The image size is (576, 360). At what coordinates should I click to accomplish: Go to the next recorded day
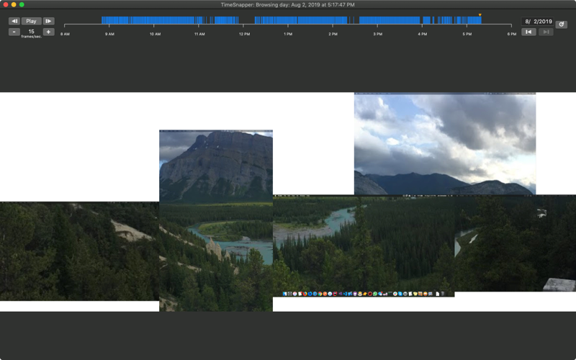(x=546, y=32)
